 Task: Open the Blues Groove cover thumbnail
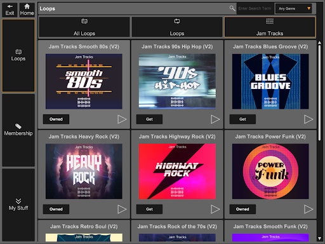click(x=270, y=81)
